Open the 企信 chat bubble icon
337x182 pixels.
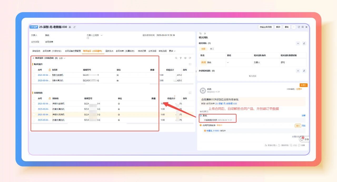(x=302, y=139)
